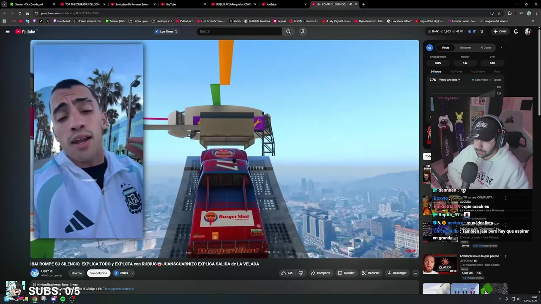Select the 1st 28 days tab
The width and height of the screenshot is (541, 304).
click(478, 72)
